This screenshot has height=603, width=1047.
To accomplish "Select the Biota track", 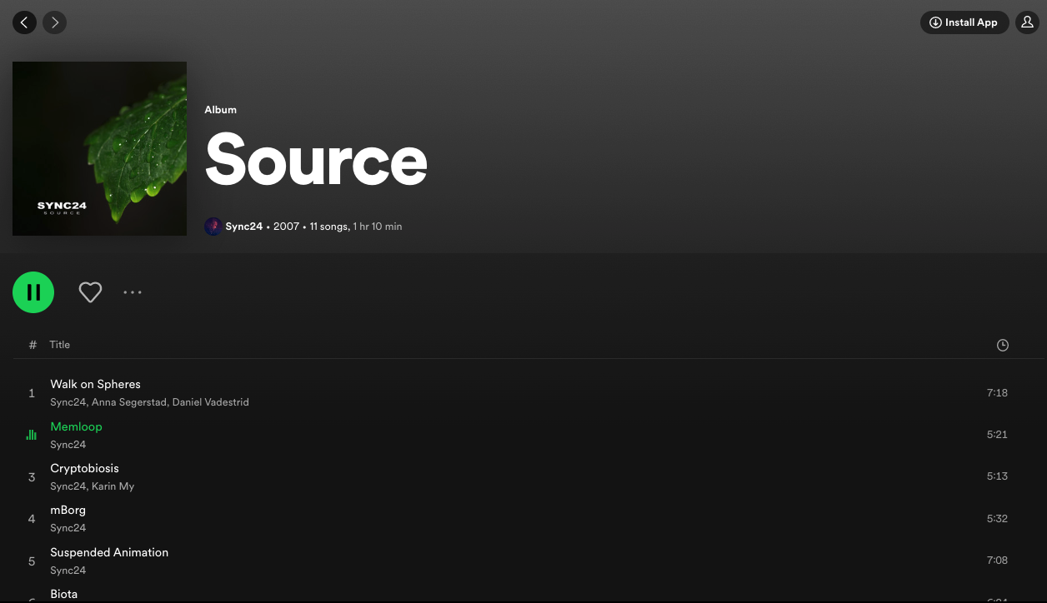I will click(x=63, y=594).
